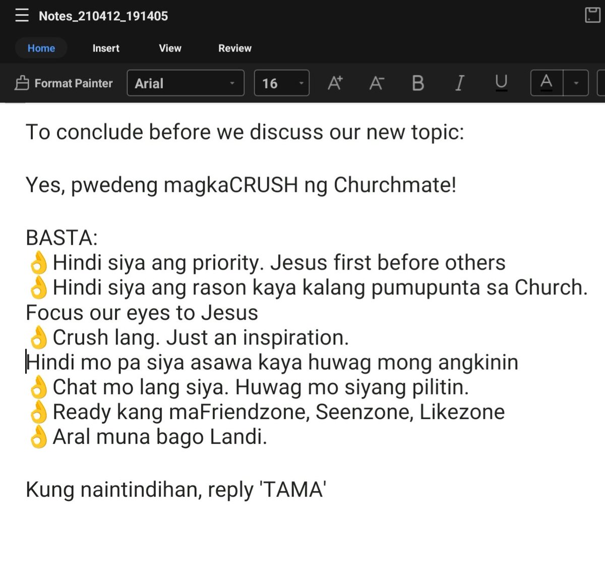Open the Arial font name dropdown
This screenshot has height=566, width=605.
click(x=186, y=83)
